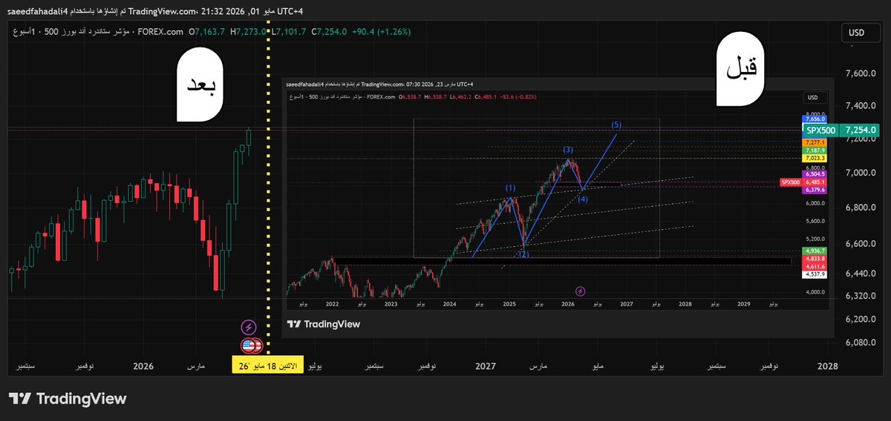Select the white بعد text callout

(200, 85)
